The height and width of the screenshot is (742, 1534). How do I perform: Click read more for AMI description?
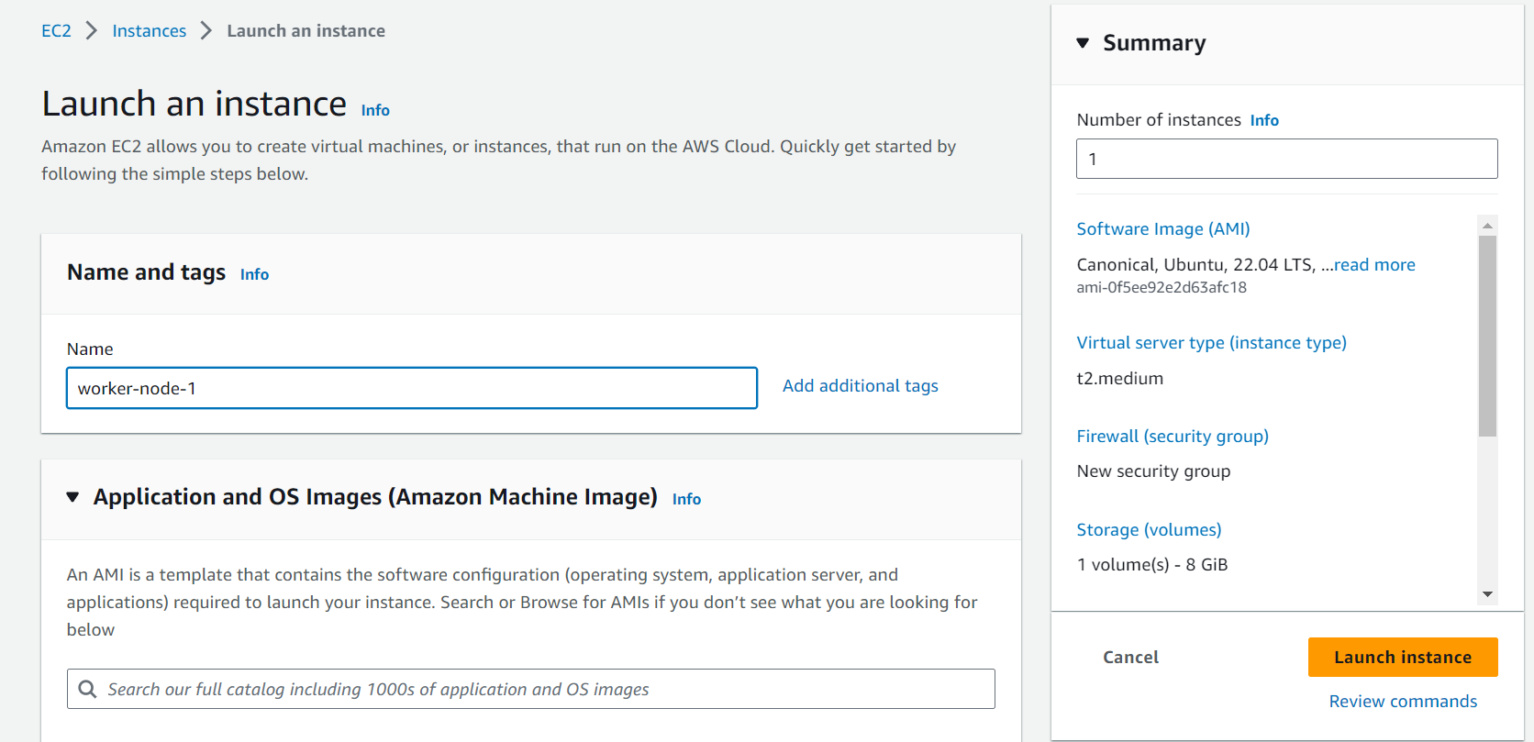click(1374, 265)
